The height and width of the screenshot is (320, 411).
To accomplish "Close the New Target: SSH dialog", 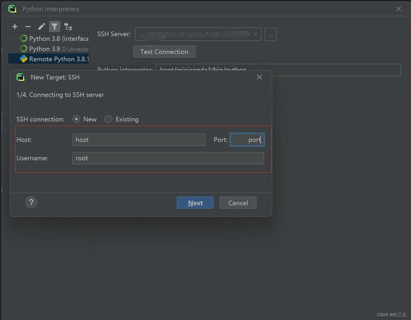I will tap(260, 77).
